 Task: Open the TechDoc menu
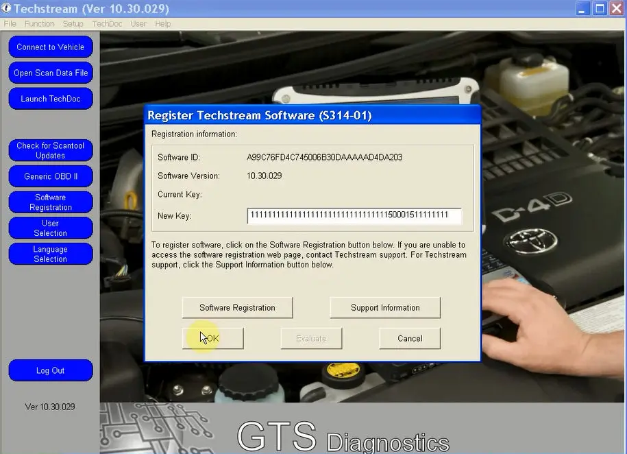click(107, 23)
